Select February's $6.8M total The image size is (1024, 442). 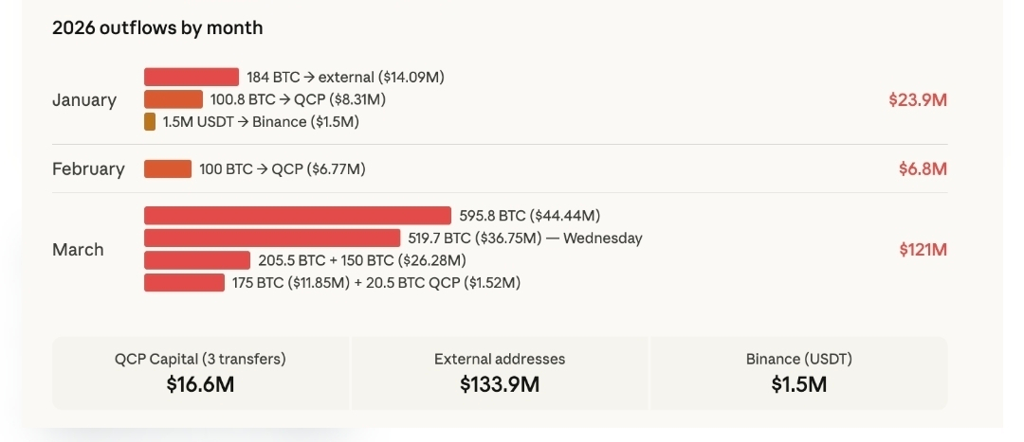click(x=923, y=169)
